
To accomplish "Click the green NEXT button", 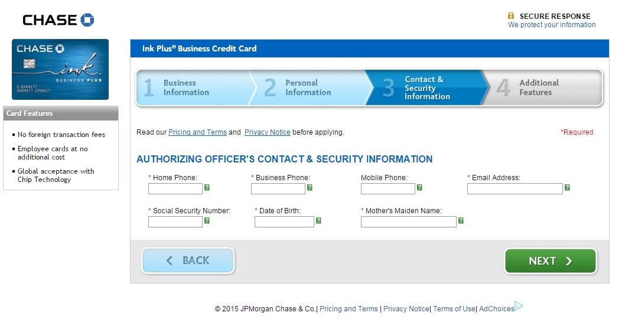I will 550,261.
